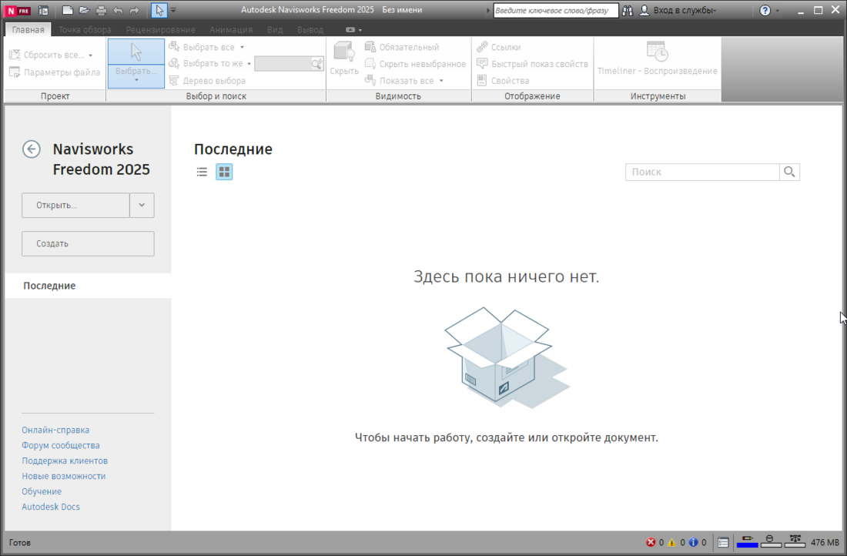Open the Поддержка клиентов link
This screenshot has height=556, width=847.
coord(65,461)
